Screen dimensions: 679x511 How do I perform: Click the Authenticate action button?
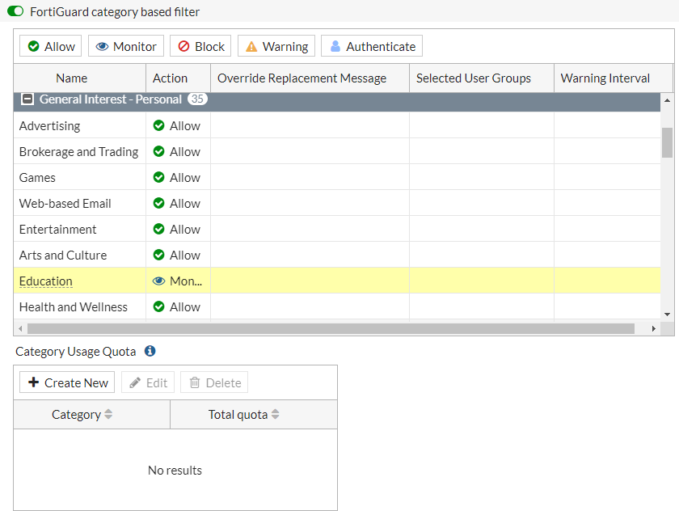pyautogui.click(x=372, y=46)
